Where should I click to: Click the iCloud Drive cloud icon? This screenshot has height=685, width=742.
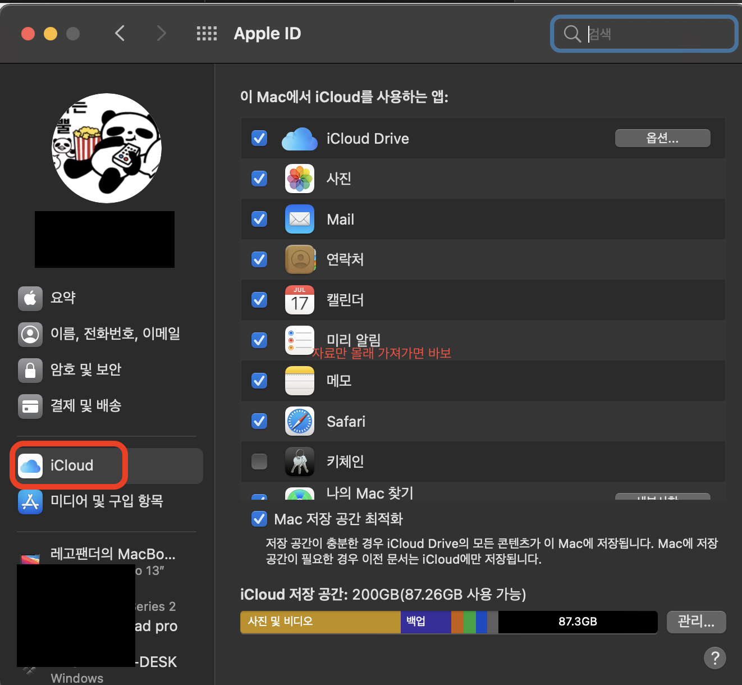[x=300, y=139]
